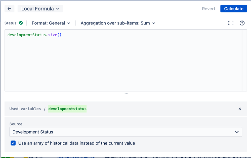Click the Revert button
The image size is (251, 158).
point(208,8)
